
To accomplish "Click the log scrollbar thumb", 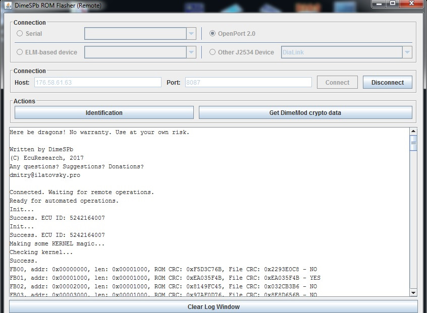I will coord(413,143).
